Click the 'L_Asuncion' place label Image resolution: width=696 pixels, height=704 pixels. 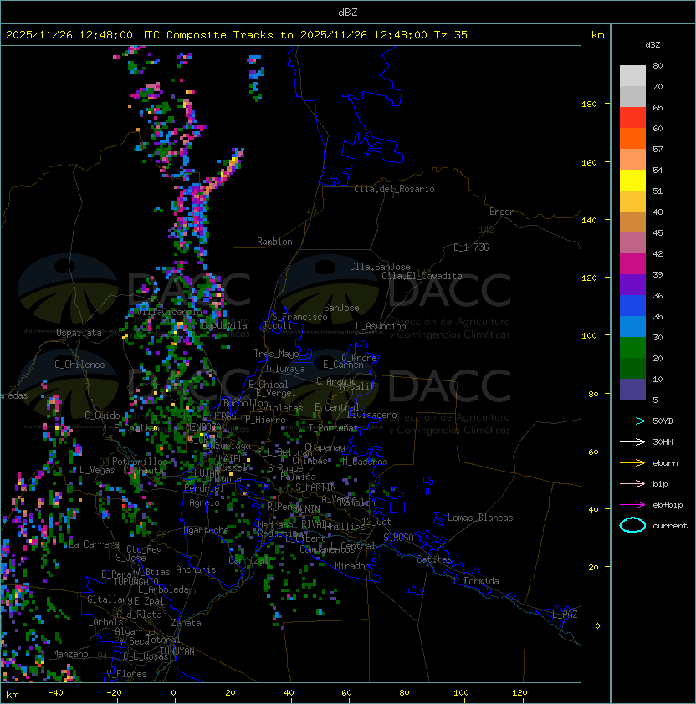(x=381, y=326)
